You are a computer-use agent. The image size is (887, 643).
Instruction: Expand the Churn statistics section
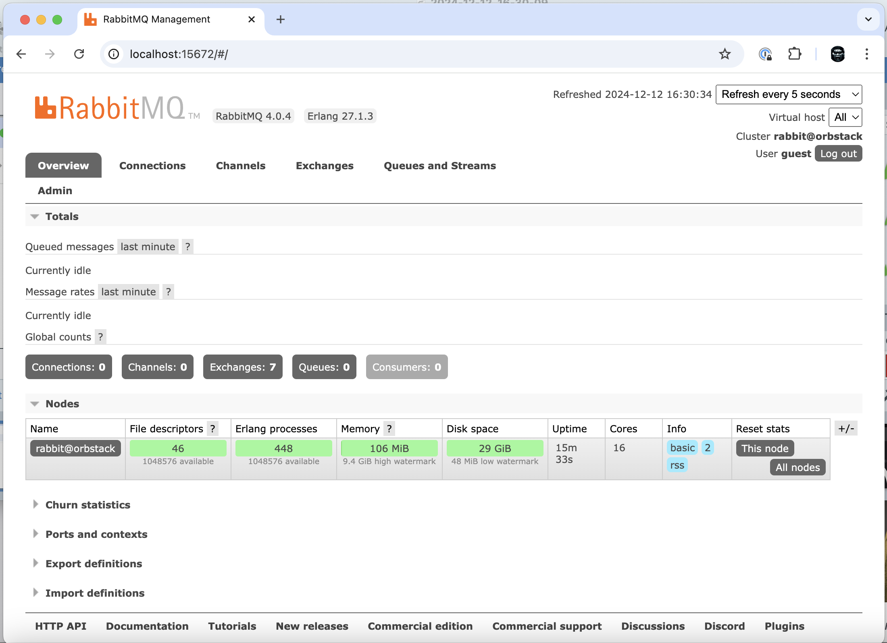[x=87, y=505]
